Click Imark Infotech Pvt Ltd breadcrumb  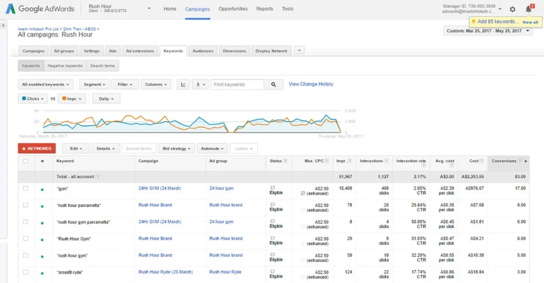tap(38, 29)
